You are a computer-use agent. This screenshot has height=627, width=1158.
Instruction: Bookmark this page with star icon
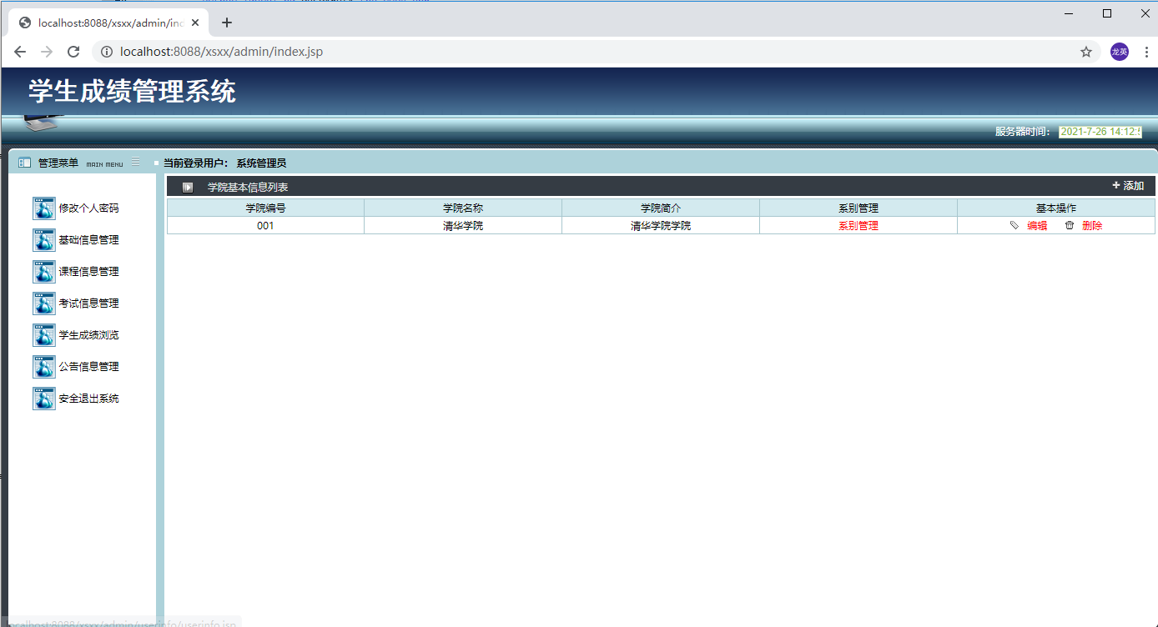point(1086,52)
